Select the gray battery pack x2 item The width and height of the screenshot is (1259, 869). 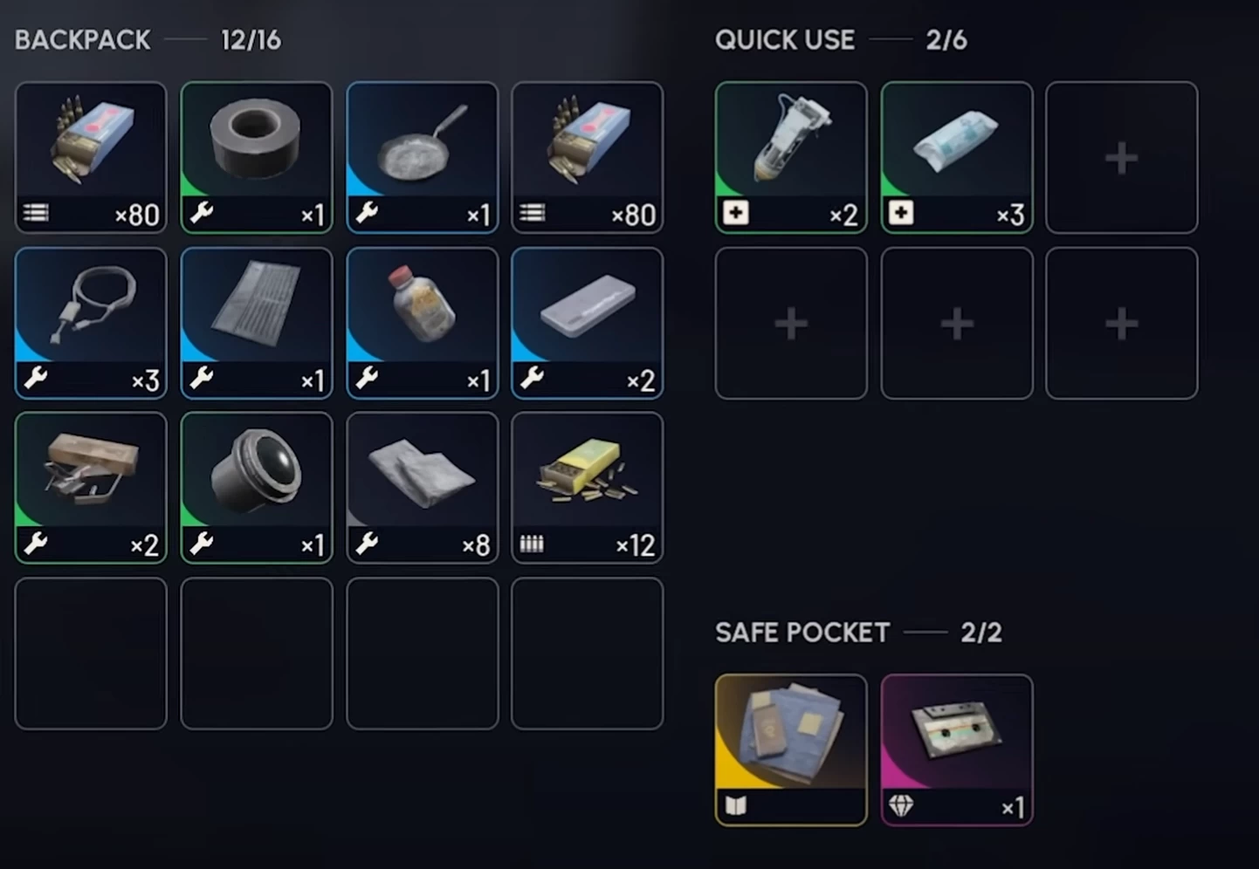[588, 323]
